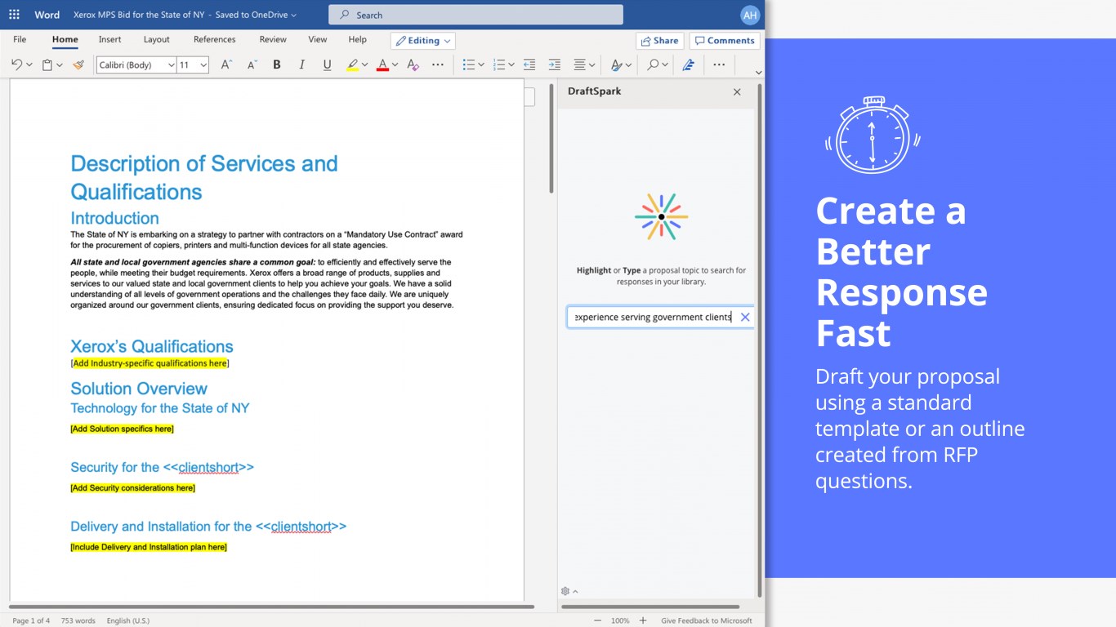
Task: Click the DraftSpark starburst logo
Action: click(x=661, y=216)
